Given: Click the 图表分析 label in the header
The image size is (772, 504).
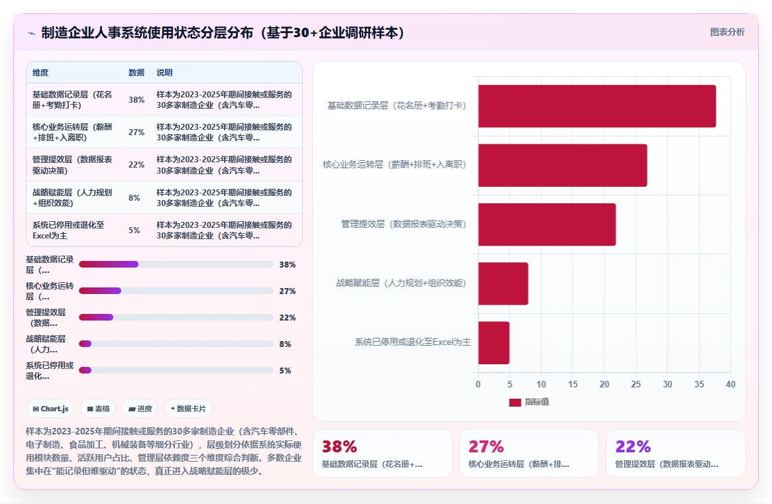Looking at the screenshot, I should pyautogui.click(x=727, y=32).
